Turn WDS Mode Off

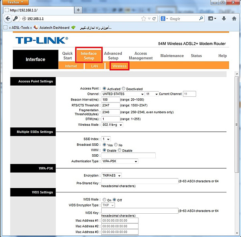click(x=114, y=200)
